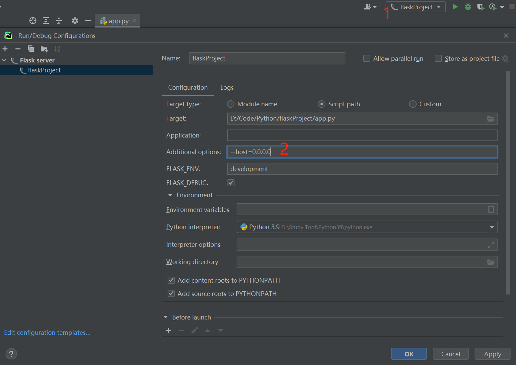Viewport: 516px width, 365px height.
Task: Switch to the Logs tab
Action: (227, 88)
